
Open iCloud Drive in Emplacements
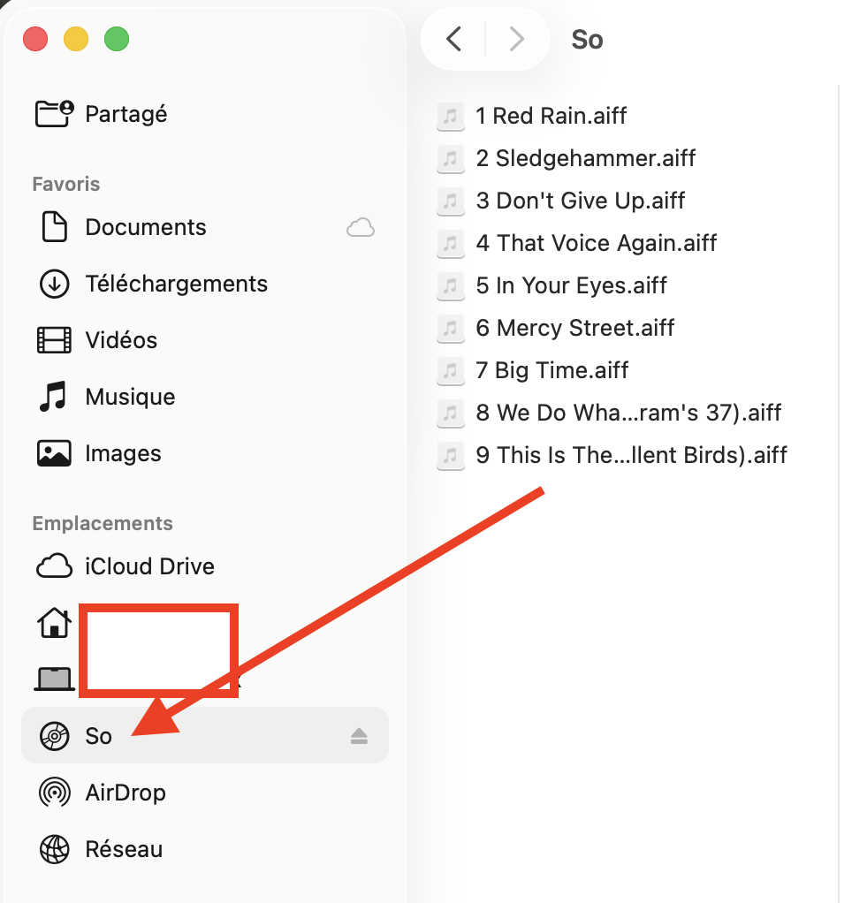[149, 566]
